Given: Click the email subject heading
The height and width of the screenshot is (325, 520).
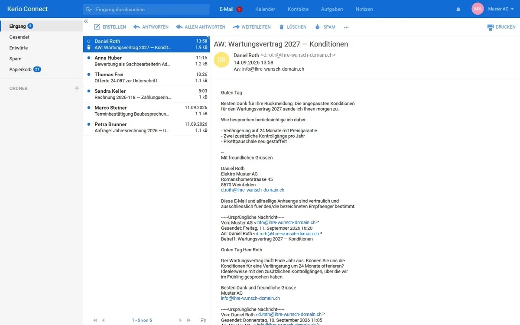Looking at the screenshot, I should [281, 44].
